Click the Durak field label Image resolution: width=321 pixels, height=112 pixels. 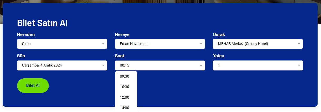(219, 35)
